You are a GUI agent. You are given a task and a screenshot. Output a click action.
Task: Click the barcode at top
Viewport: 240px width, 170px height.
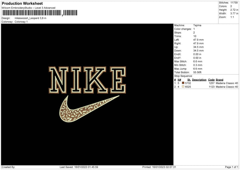click(40, 13)
